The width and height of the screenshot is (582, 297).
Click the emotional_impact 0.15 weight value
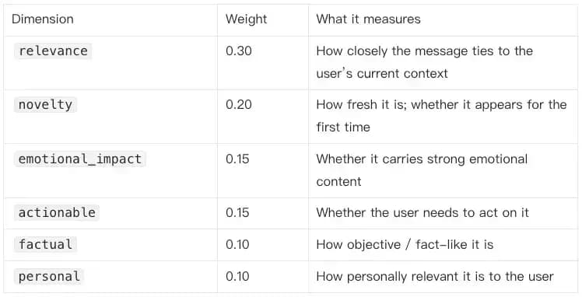[237, 159]
